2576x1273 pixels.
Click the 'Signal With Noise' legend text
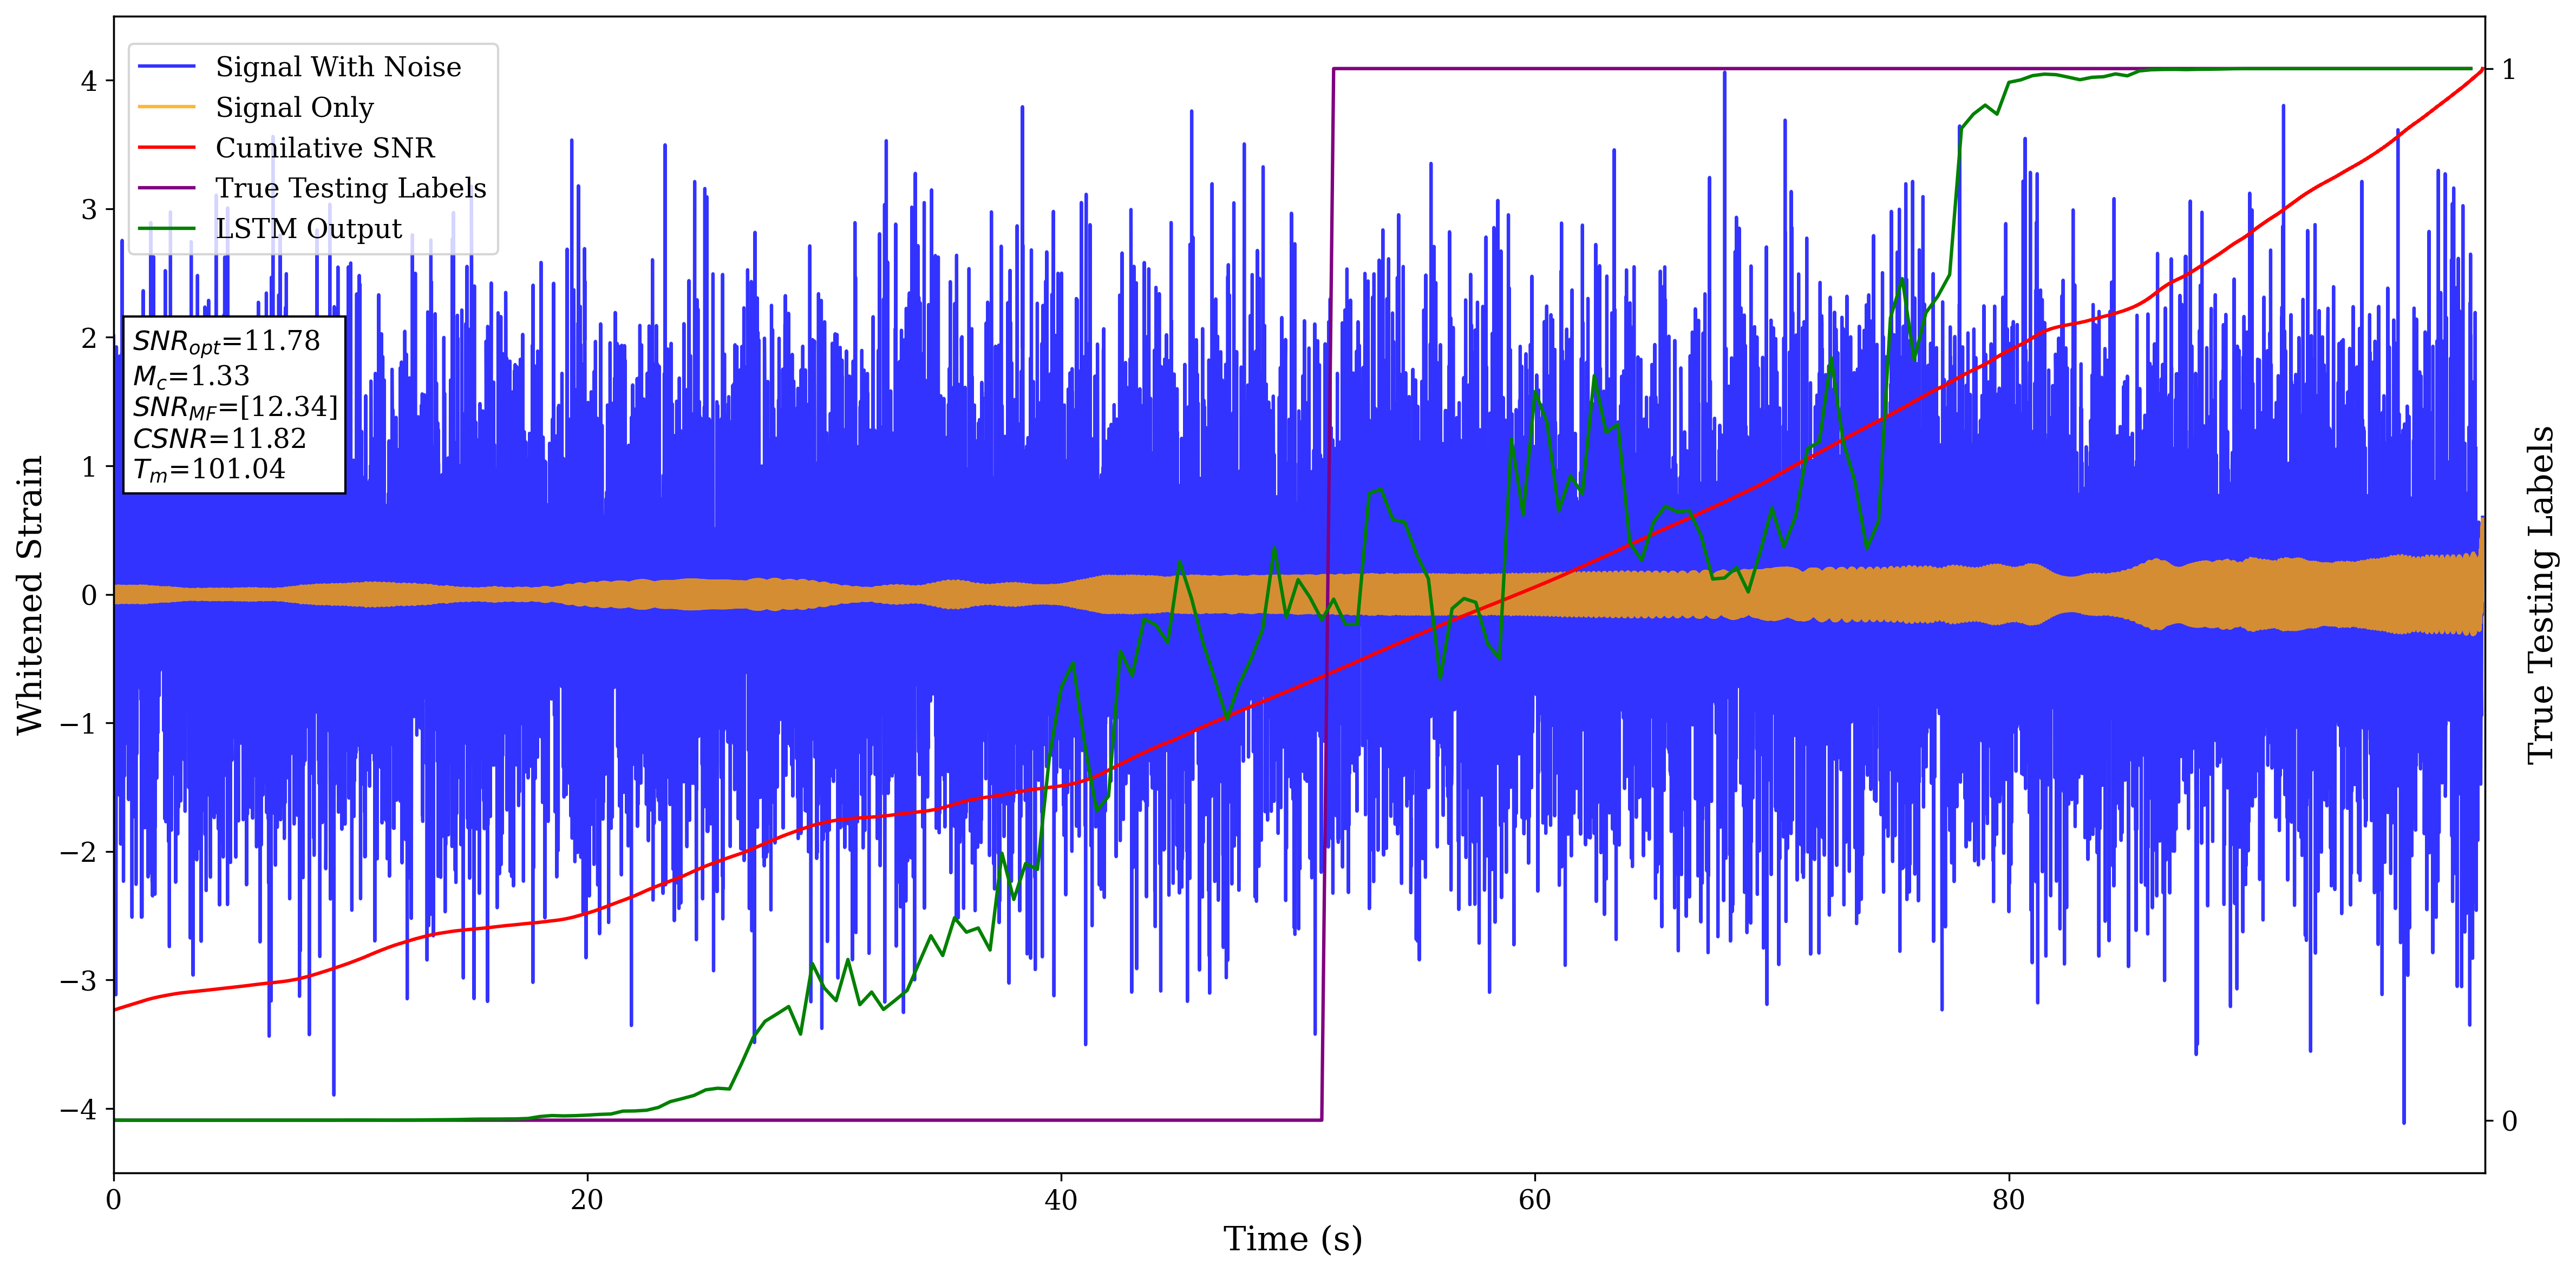(x=338, y=67)
